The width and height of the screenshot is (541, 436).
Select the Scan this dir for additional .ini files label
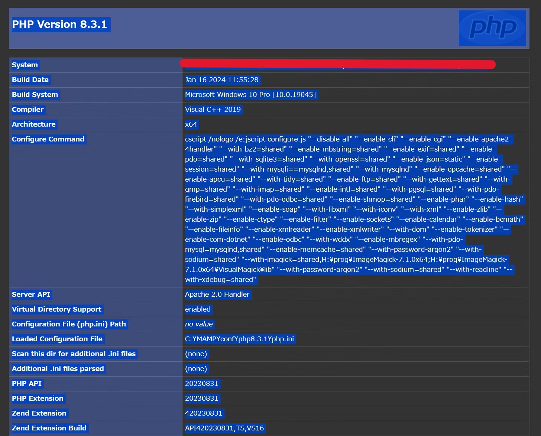coord(74,354)
